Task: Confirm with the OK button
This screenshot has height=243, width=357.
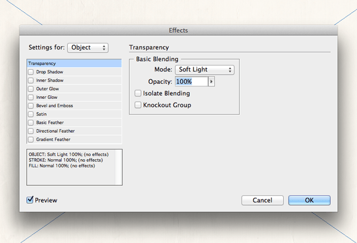Action: click(309, 200)
